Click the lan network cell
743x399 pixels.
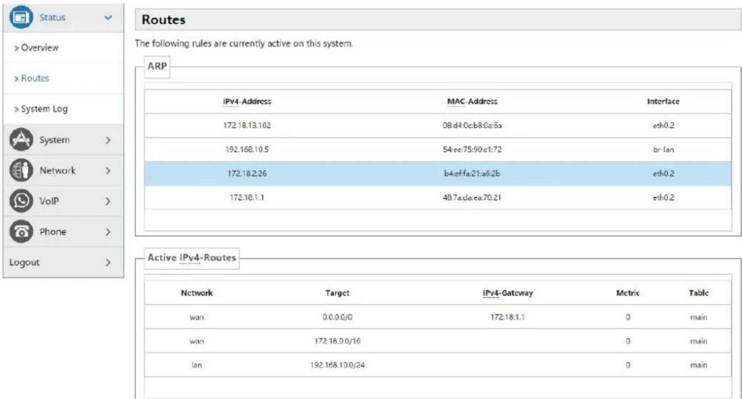tap(196, 365)
